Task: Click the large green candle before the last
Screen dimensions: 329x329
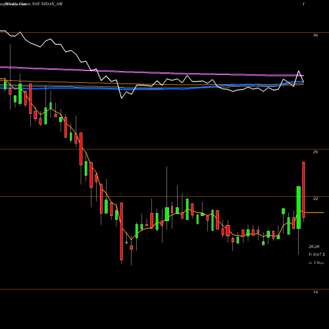Action: [299, 207]
